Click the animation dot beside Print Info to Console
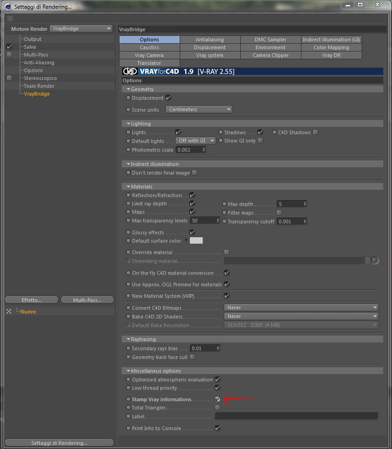The height and width of the screenshot is (449, 392). [128, 428]
